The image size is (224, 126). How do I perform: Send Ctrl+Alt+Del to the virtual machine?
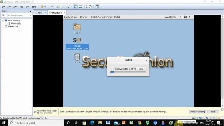click(51, 7)
